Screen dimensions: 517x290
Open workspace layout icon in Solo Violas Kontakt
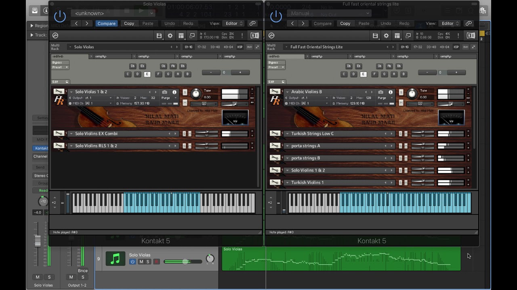pos(181,36)
